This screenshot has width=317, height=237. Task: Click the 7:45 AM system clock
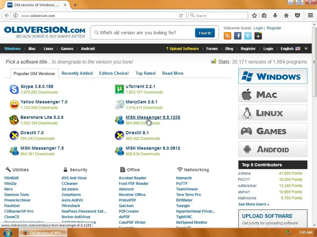pos(306,232)
